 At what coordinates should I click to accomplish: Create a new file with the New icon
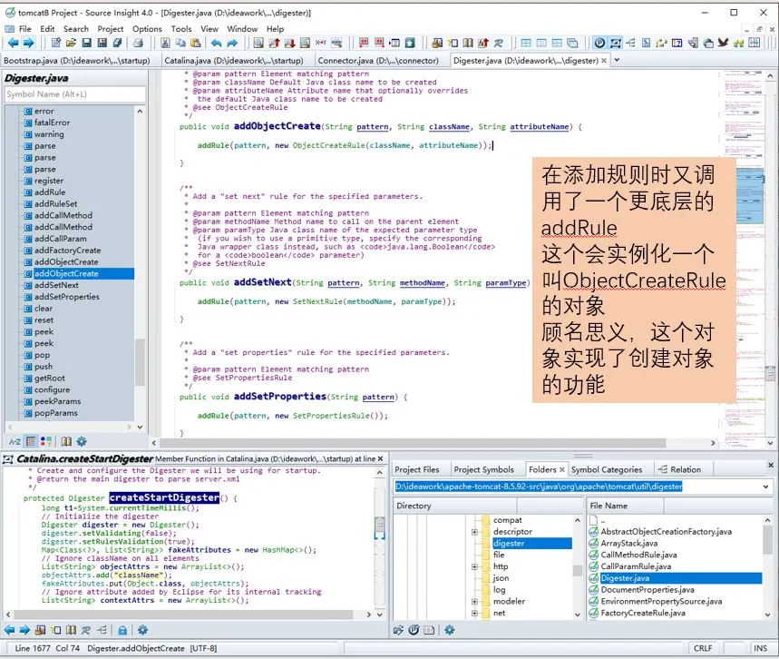[x=55, y=44]
